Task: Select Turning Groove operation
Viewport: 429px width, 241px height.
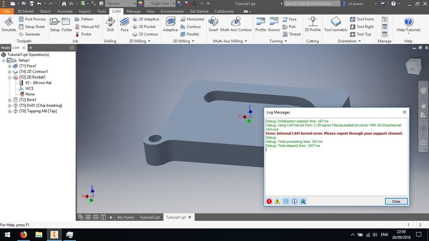Action: 274,24
